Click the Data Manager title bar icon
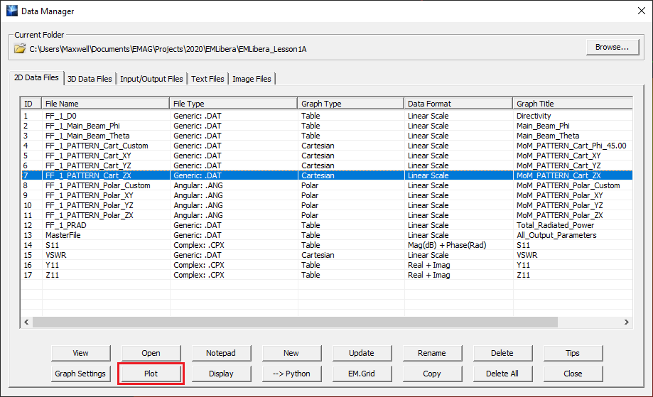Viewport: 653px width, 397px height. (x=12, y=11)
